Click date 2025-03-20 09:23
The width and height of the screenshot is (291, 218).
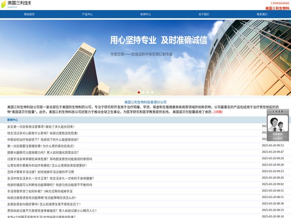273,172
